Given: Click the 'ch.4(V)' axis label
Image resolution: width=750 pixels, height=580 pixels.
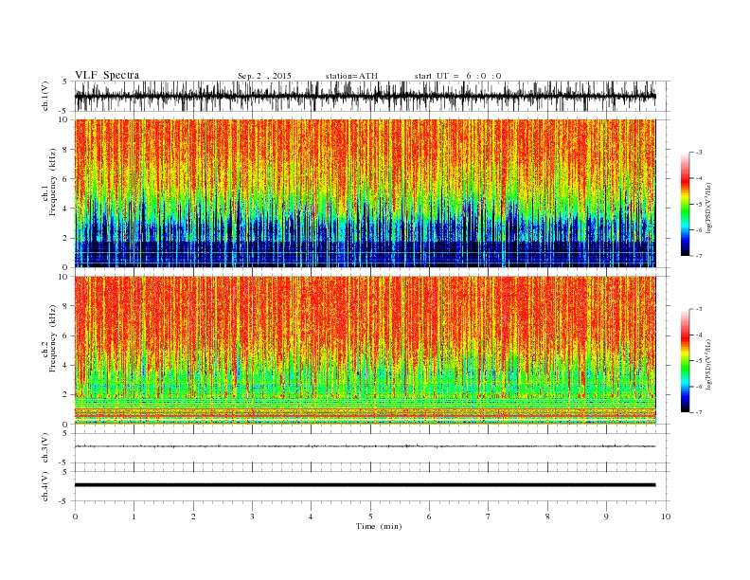Looking at the screenshot, I should [45, 486].
